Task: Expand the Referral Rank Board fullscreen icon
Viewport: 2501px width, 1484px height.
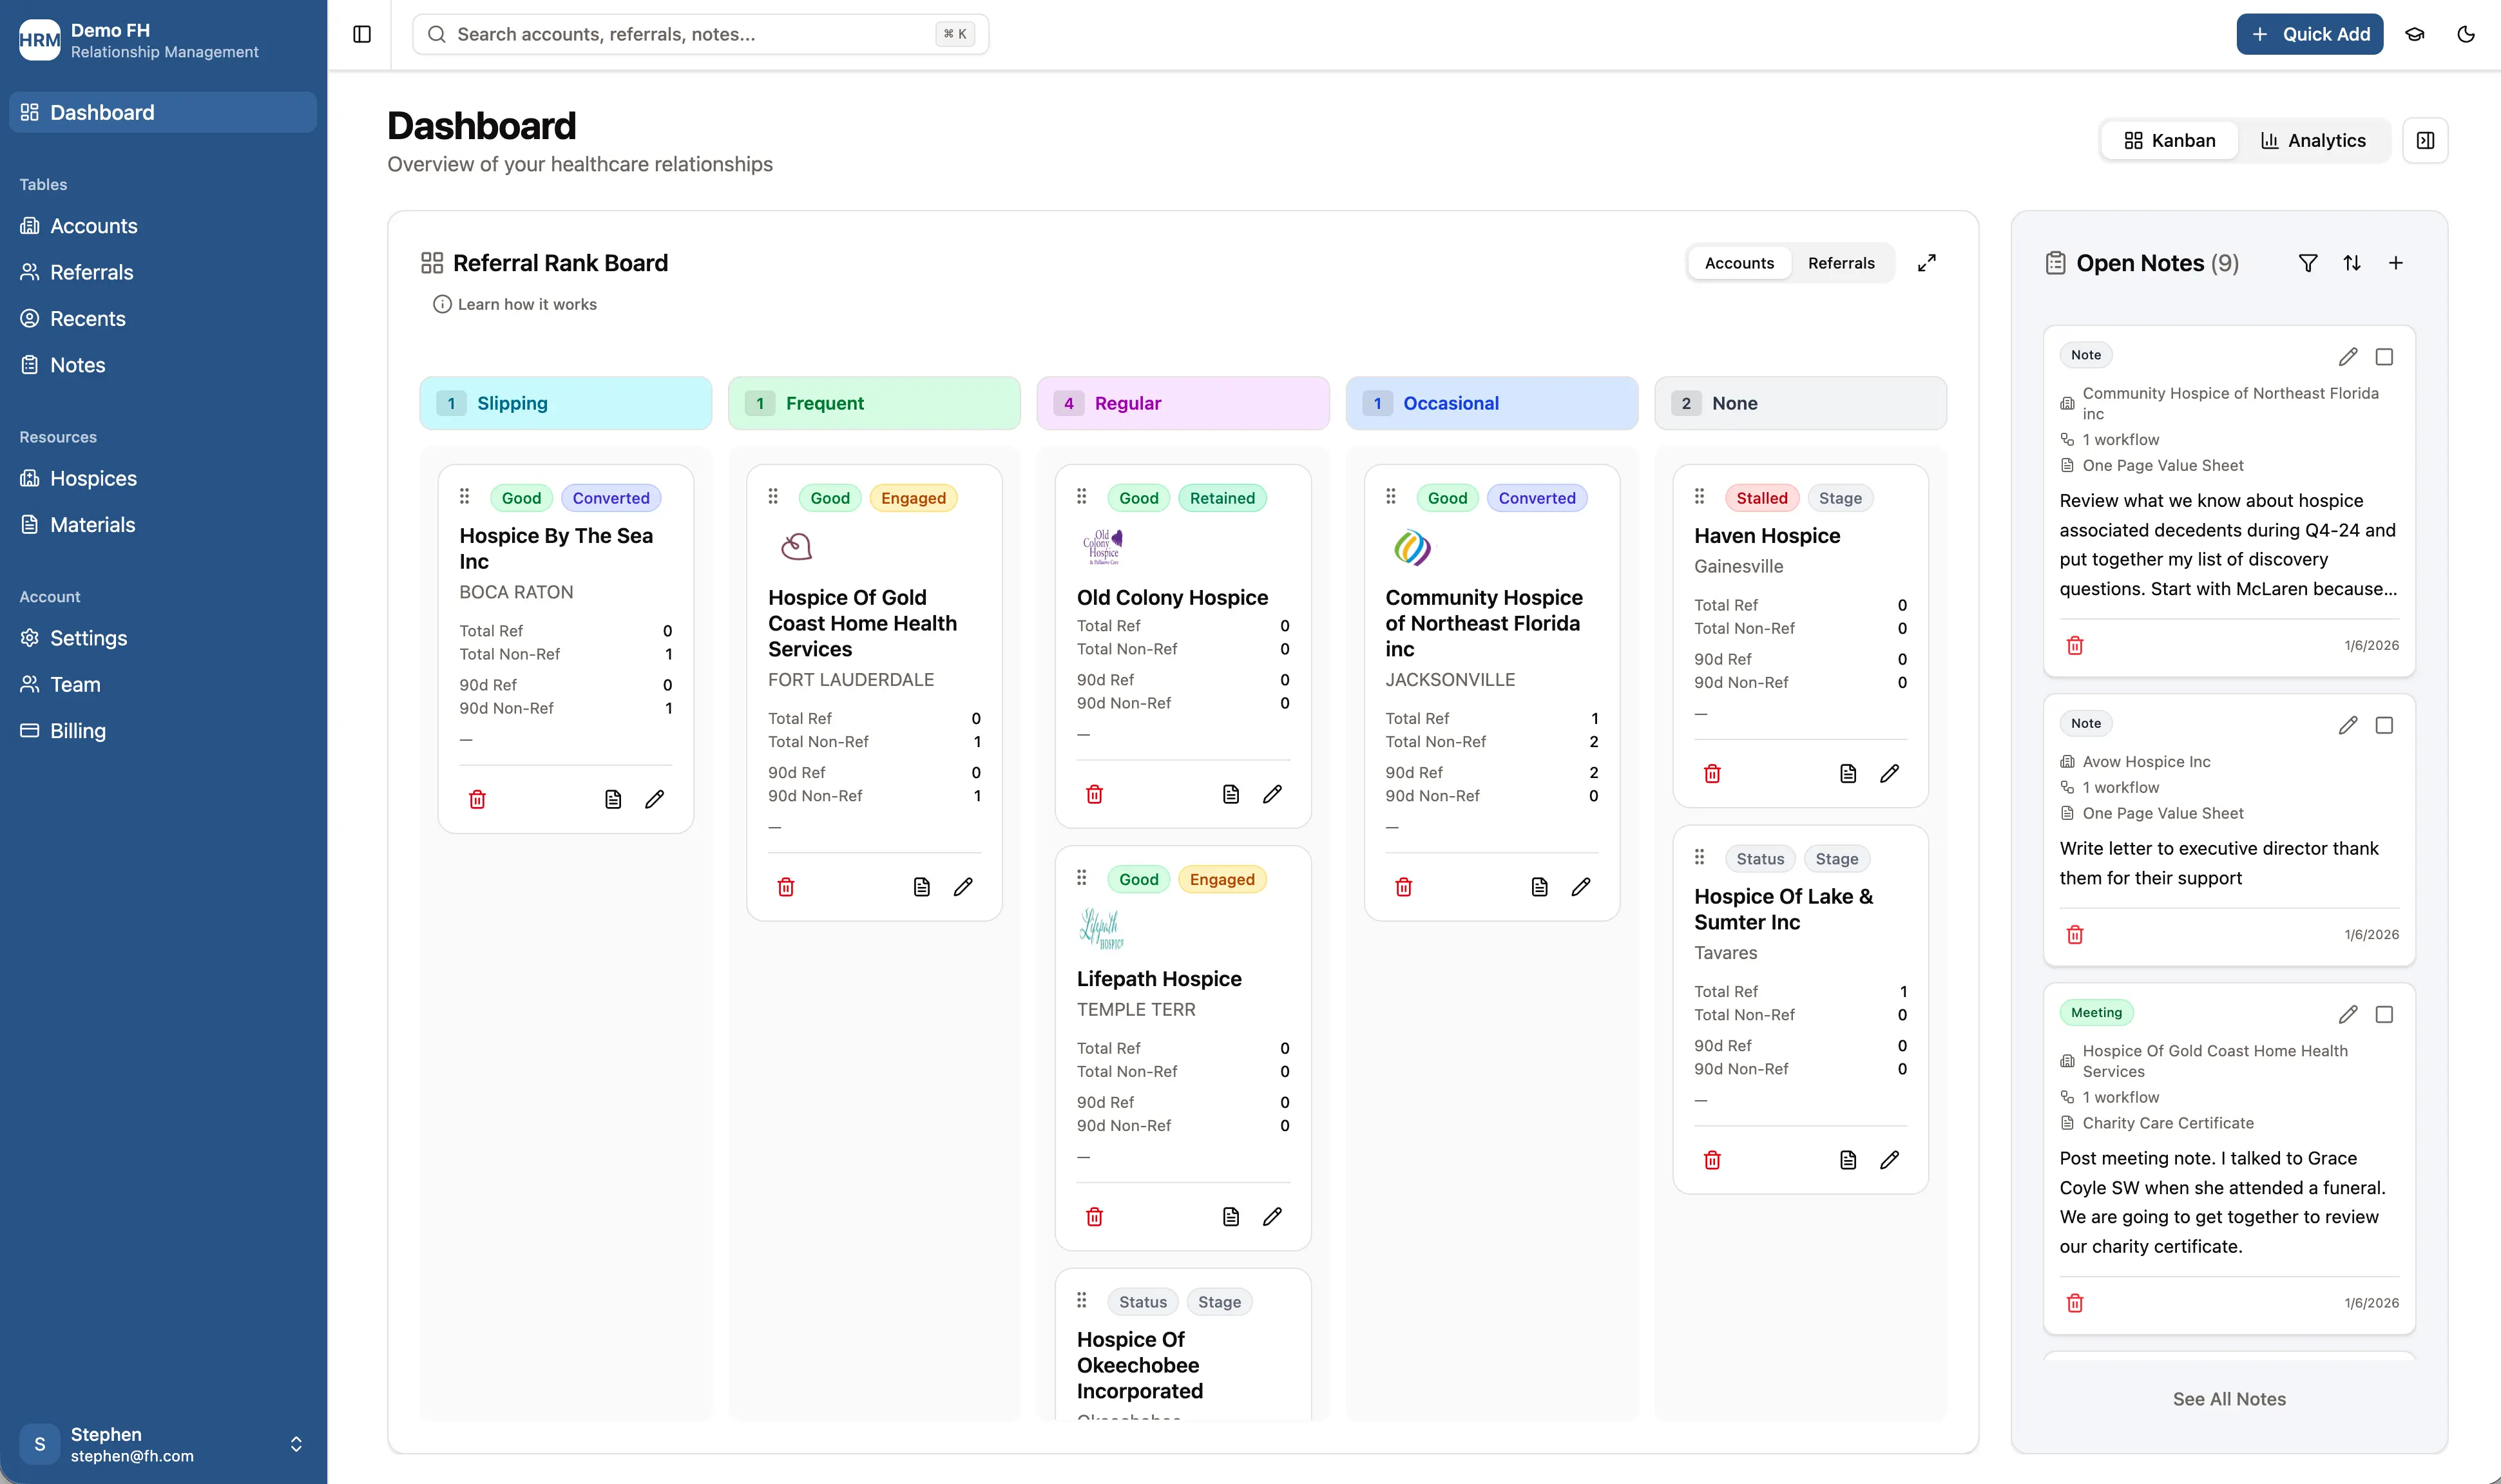Action: 1927,262
